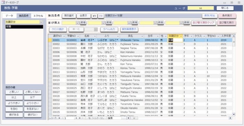244x126 pixels.
Task: Click the ラベル出力 button
Action: click(109, 29)
